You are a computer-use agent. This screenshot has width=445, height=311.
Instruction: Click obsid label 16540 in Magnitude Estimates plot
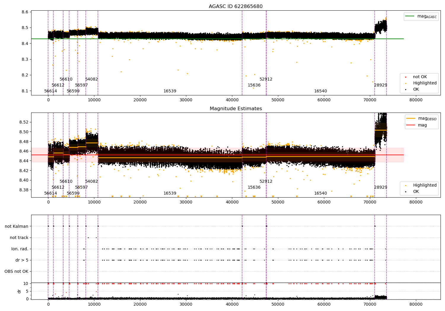point(320,193)
